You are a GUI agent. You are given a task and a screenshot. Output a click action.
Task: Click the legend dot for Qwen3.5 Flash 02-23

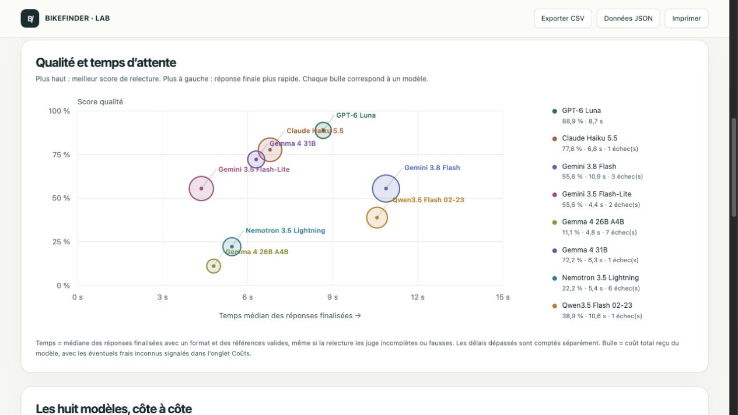pos(554,306)
